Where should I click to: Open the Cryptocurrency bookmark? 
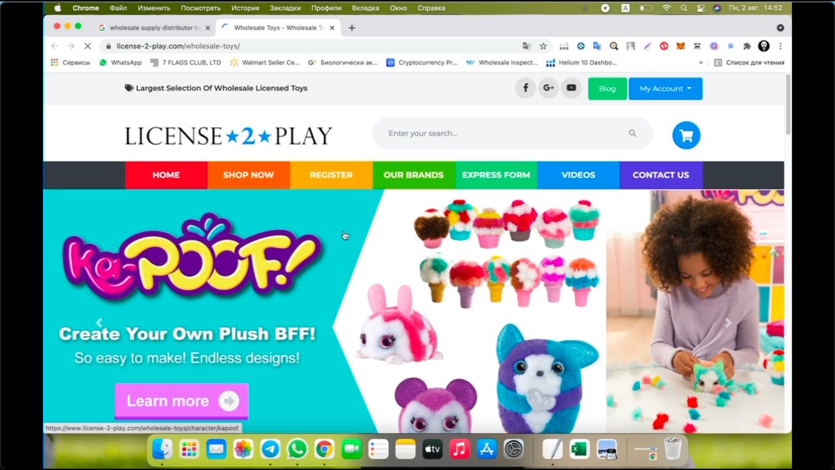(x=422, y=63)
